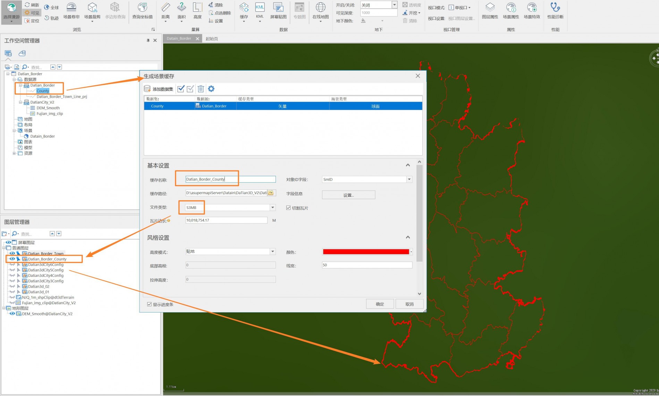Toggle the 切割瓦片 checkbox
The image size is (659, 396).
[288, 208]
